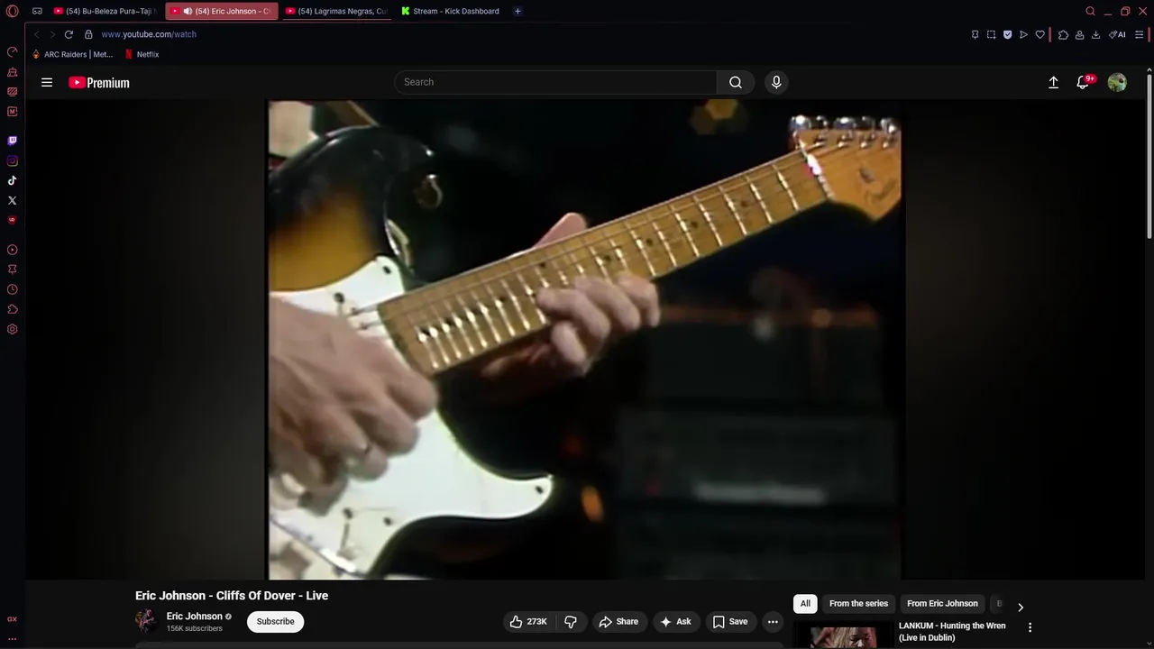The height and width of the screenshot is (649, 1154).
Task: Open a new browser tab with plus
Action: [x=517, y=11]
